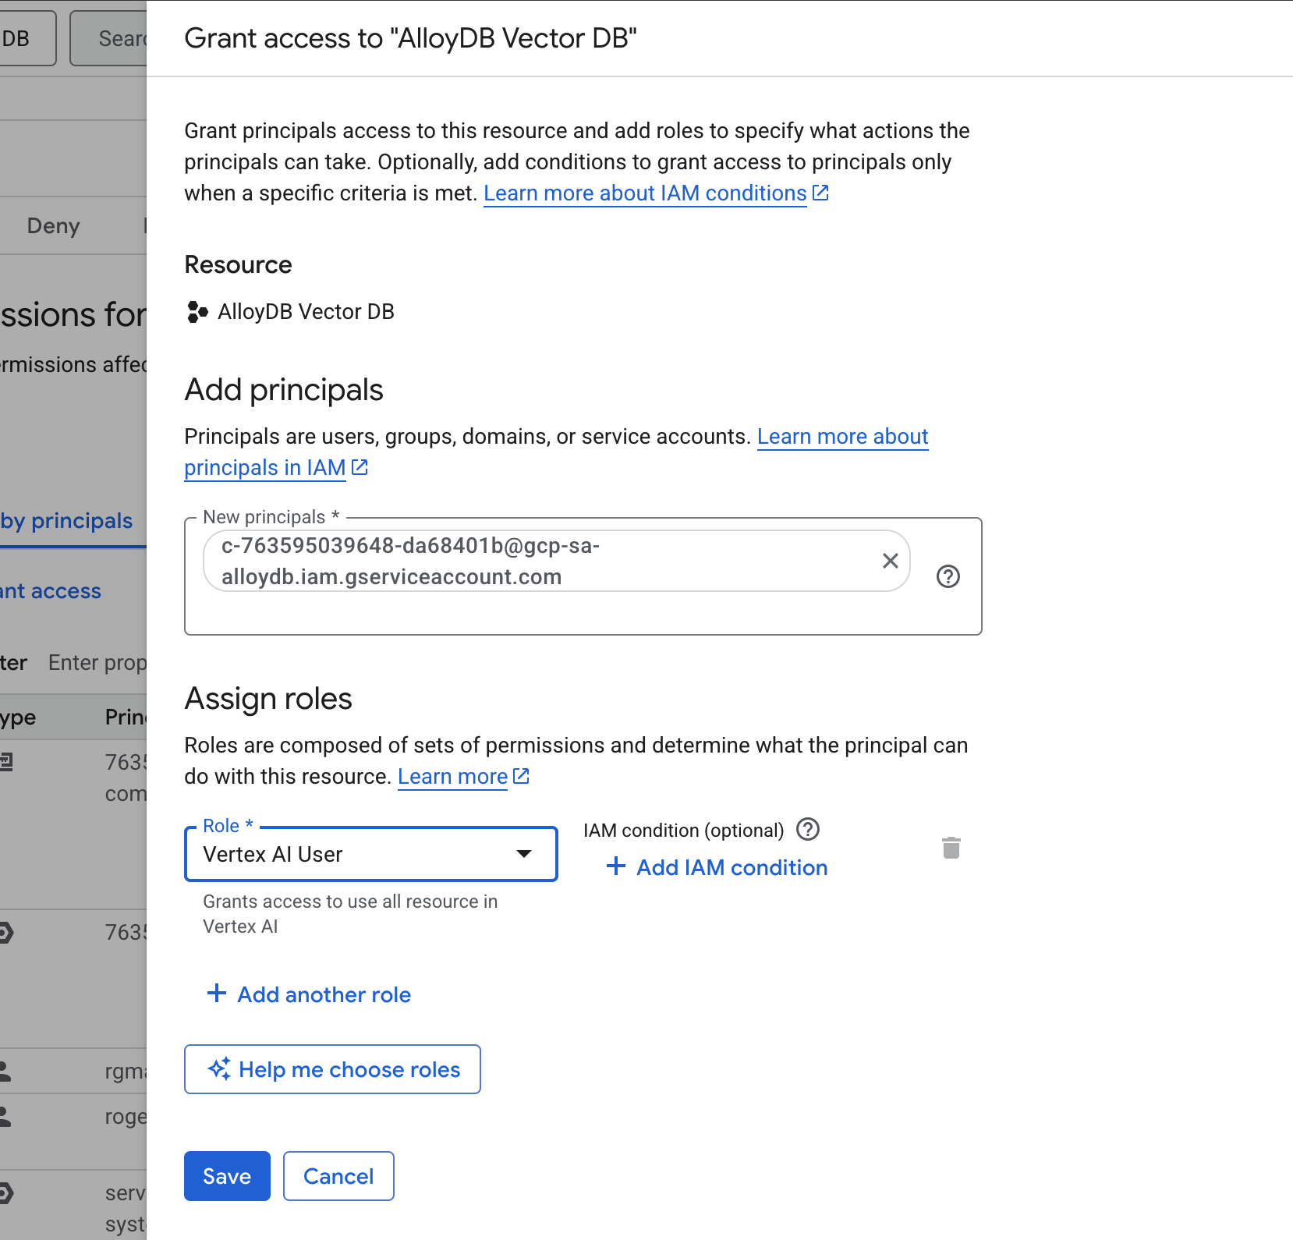The width and height of the screenshot is (1293, 1240).
Task: Click the external-link icon after IAM conditions link
Action: pyautogui.click(x=820, y=193)
